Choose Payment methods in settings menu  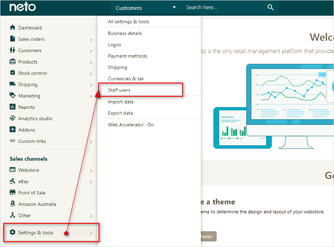coord(127,56)
